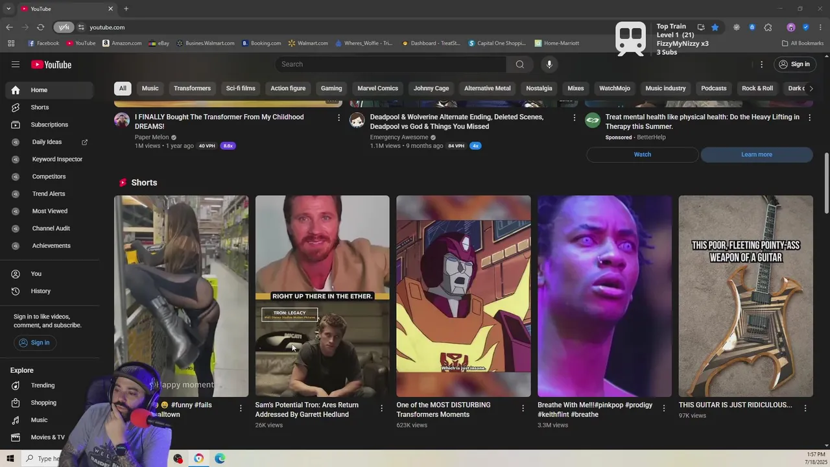
Task: Click the sidebar Sign in button
Action: (34, 342)
